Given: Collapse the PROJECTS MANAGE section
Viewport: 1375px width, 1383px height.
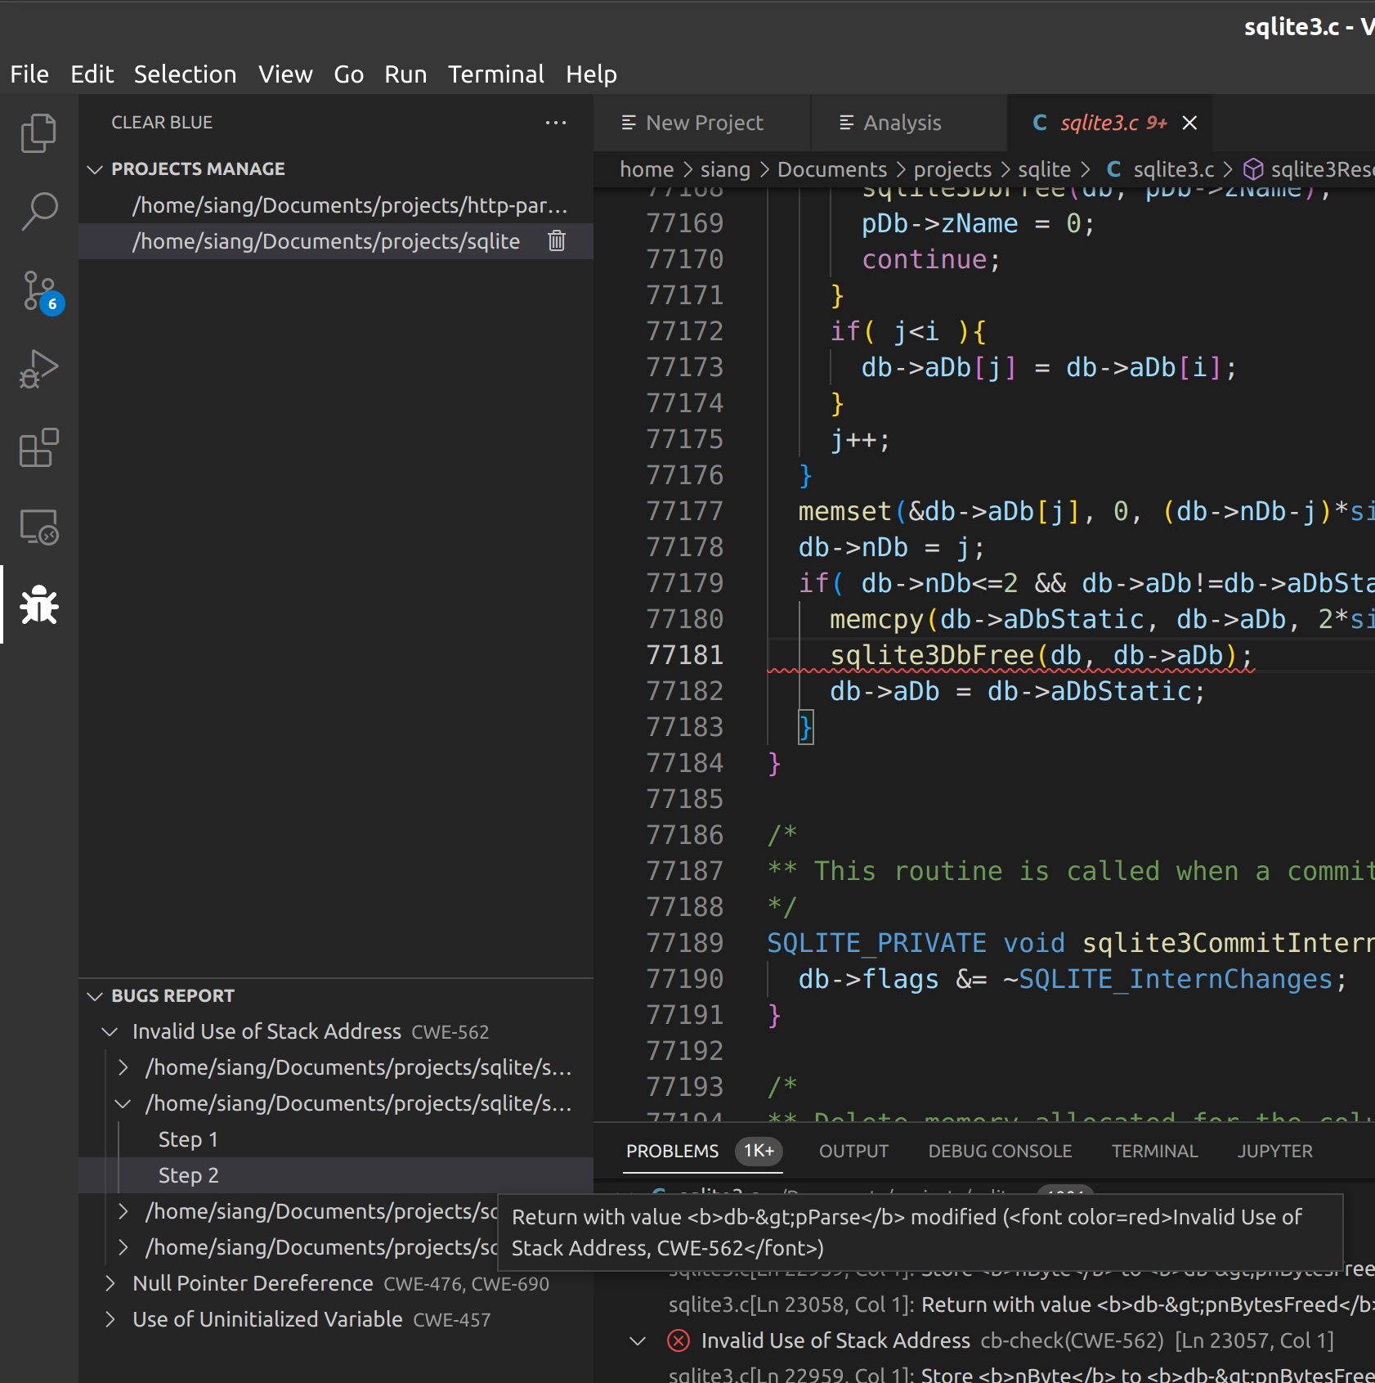Looking at the screenshot, I should click(x=96, y=169).
